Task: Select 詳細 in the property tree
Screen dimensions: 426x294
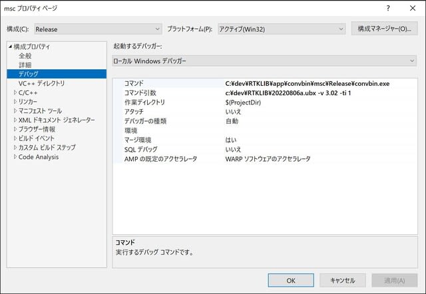Action: [x=25, y=65]
